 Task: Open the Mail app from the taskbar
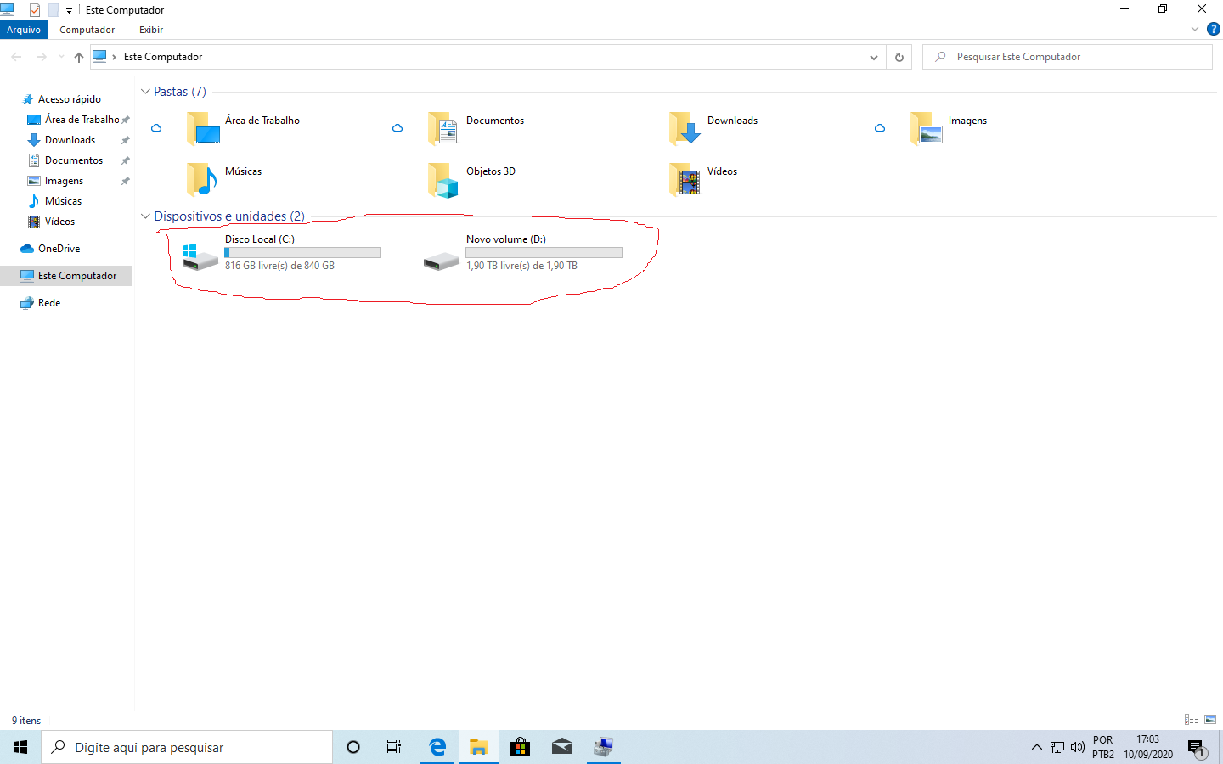[561, 747]
